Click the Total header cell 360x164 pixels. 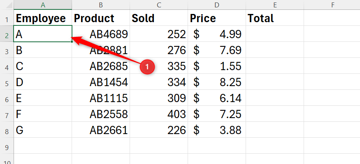pos(275,18)
